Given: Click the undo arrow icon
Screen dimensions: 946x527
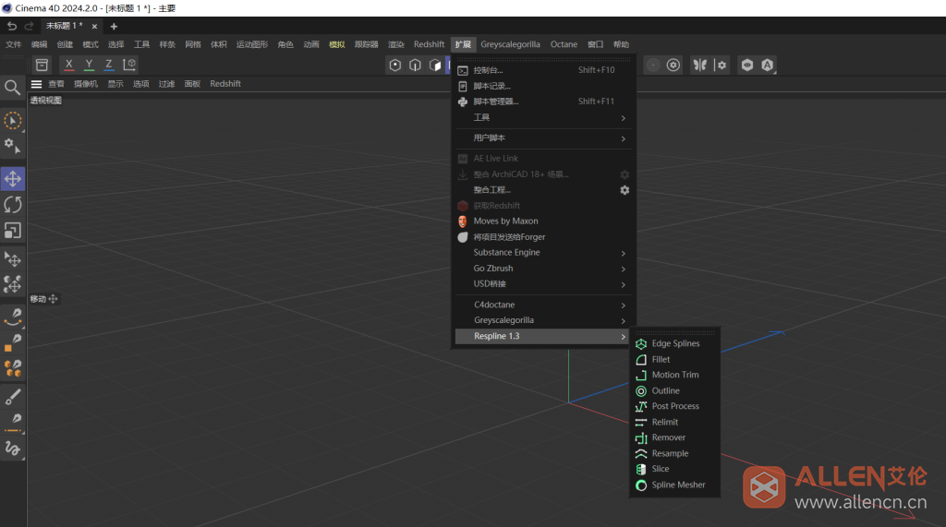Looking at the screenshot, I should [11, 26].
